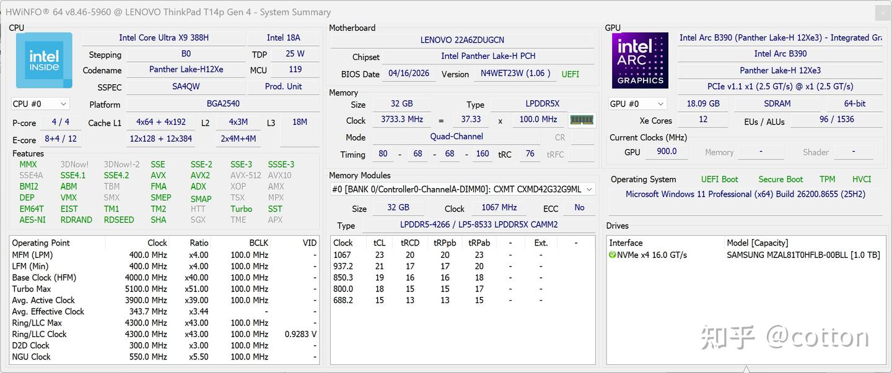Open the GPU #0 selector dropdown
892x373 pixels.
tap(637, 104)
